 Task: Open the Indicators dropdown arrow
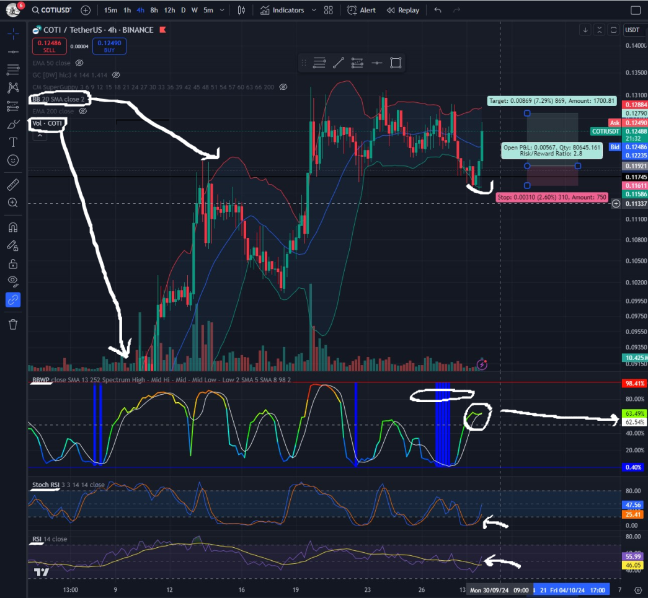(314, 10)
